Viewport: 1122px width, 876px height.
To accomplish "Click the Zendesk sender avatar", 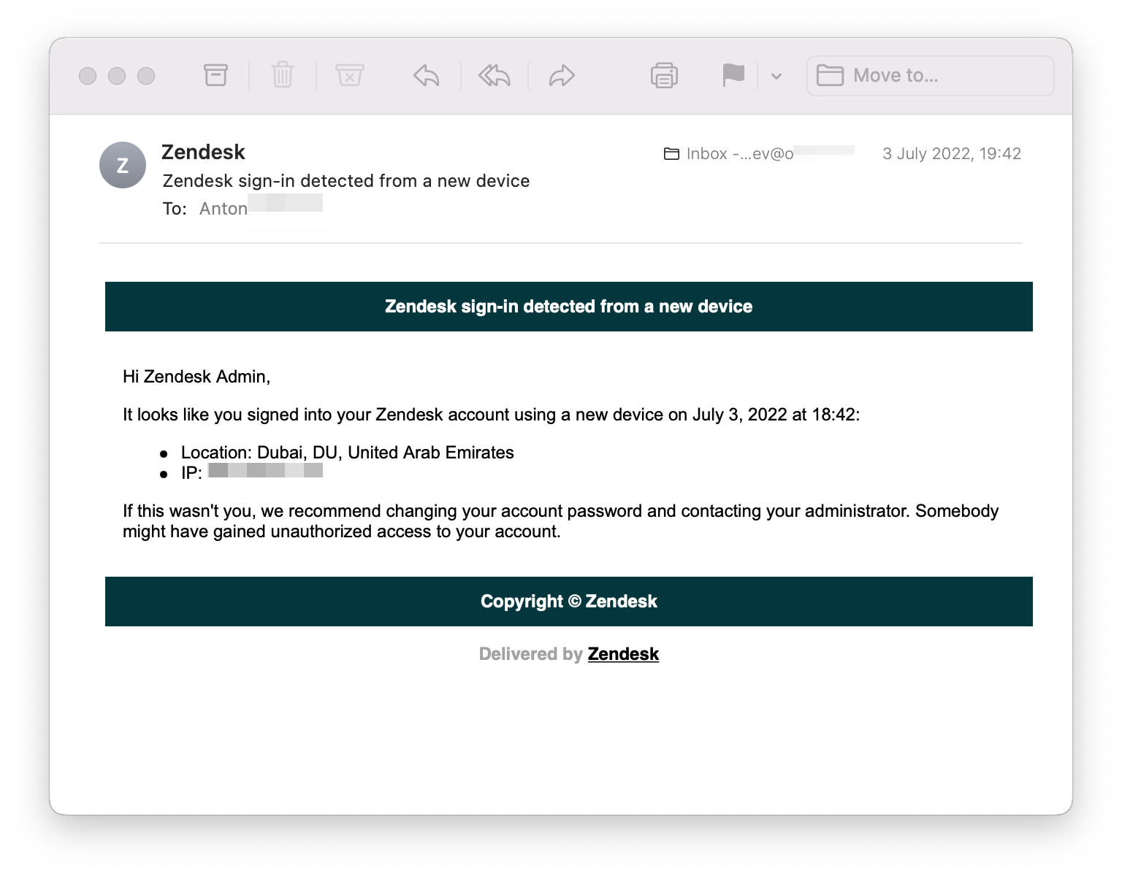I will pos(123,165).
